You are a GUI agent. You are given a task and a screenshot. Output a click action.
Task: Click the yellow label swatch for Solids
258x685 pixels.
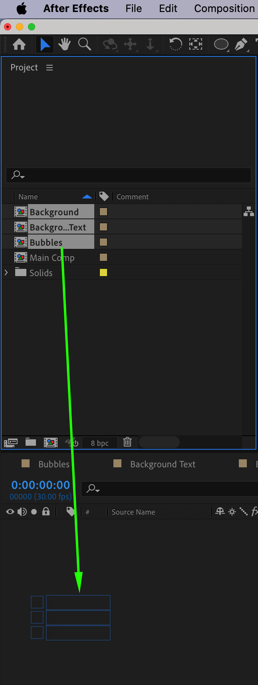click(x=103, y=272)
